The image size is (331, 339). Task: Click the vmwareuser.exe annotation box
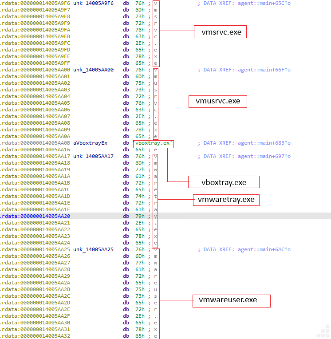[231, 300]
